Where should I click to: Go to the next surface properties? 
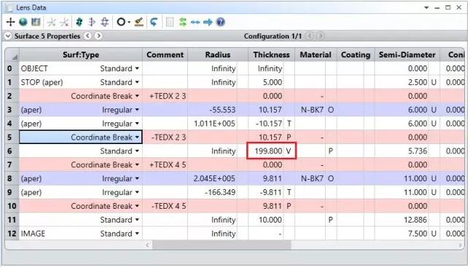click(x=98, y=36)
